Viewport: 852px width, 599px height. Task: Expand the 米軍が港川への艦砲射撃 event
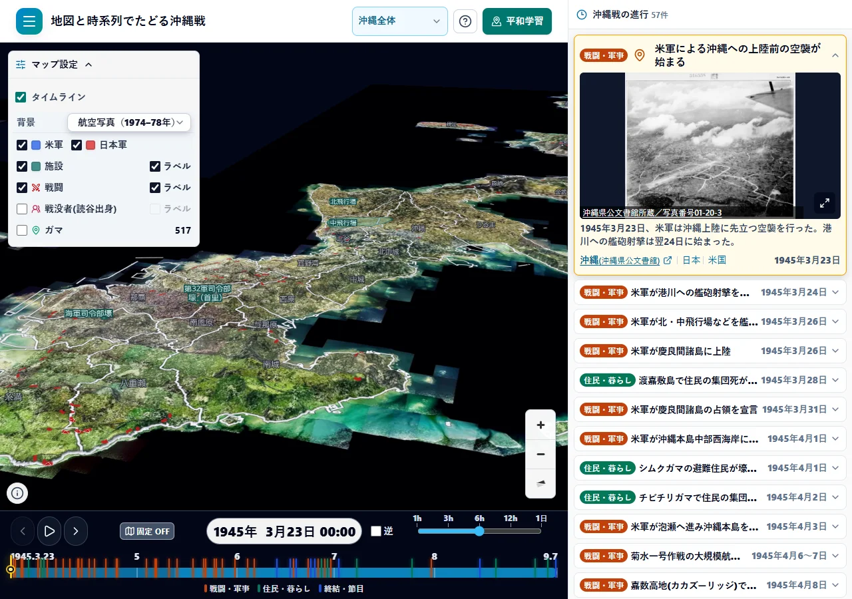point(710,292)
